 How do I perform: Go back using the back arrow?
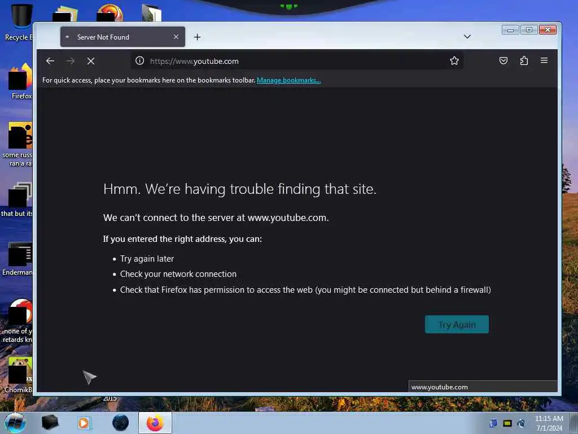point(50,61)
